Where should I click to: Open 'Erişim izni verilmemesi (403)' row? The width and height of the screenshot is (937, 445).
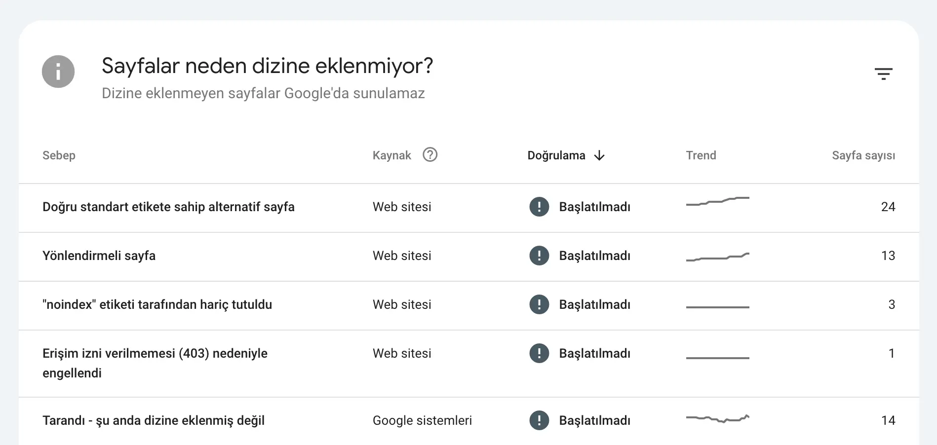click(469, 364)
